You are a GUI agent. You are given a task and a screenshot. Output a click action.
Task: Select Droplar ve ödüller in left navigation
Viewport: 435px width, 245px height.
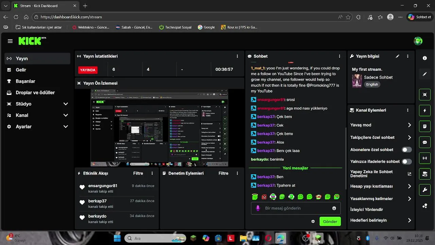(x=37, y=93)
